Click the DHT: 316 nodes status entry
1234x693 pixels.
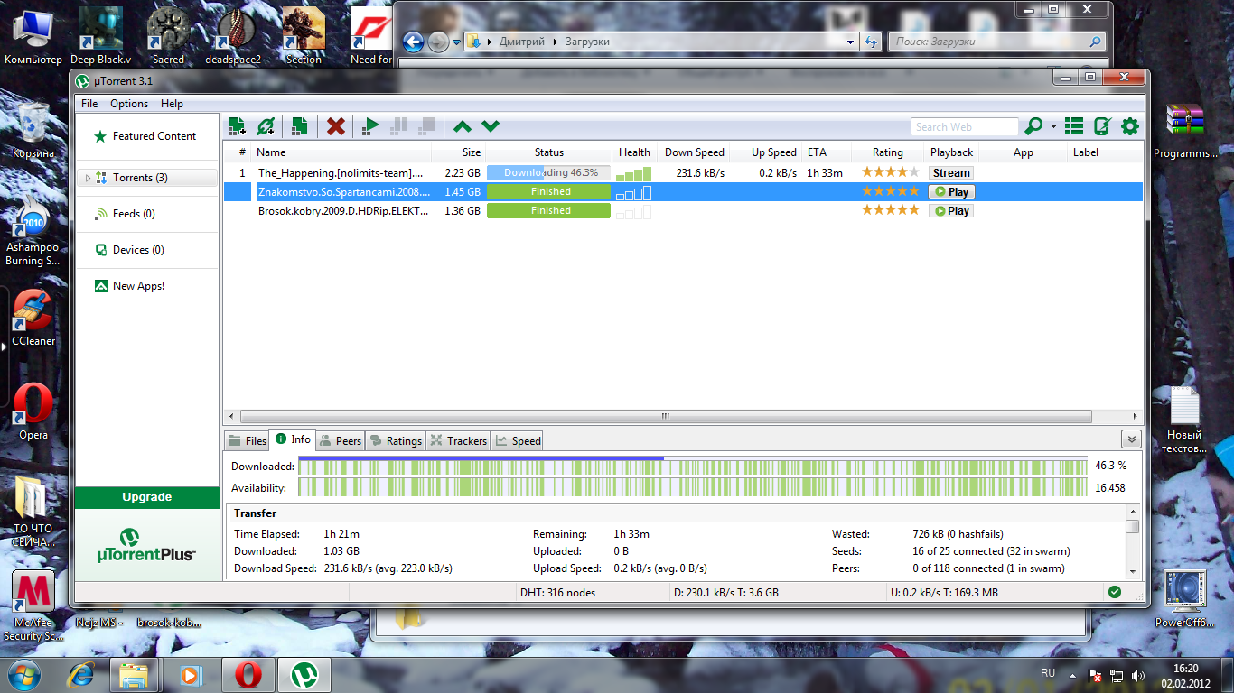[x=557, y=593]
